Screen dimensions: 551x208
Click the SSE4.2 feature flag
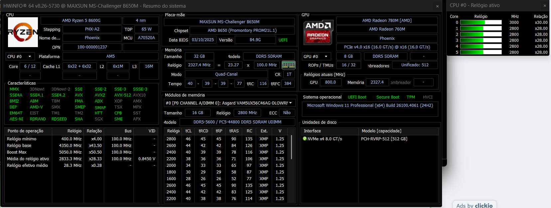(58, 95)
